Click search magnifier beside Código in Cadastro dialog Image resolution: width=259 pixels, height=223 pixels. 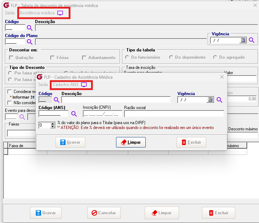[57, 100]
